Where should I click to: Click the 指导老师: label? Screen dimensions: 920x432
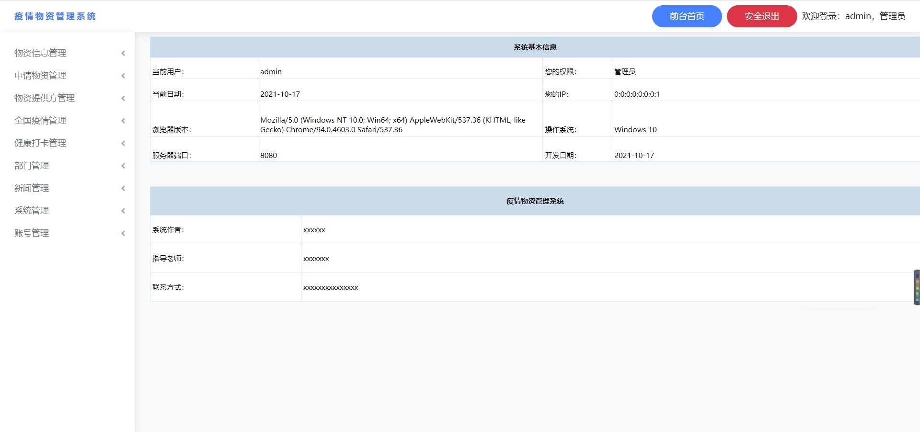168,259
